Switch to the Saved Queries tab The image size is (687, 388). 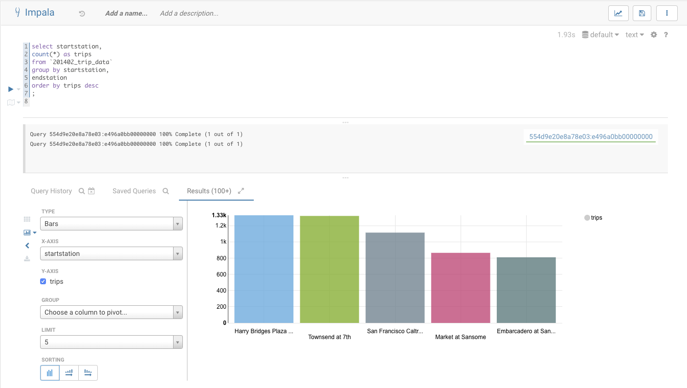[x=134, y=191]
